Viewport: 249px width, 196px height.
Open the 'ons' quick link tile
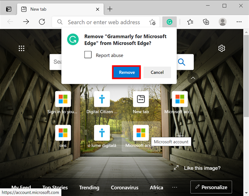point(63,133)
